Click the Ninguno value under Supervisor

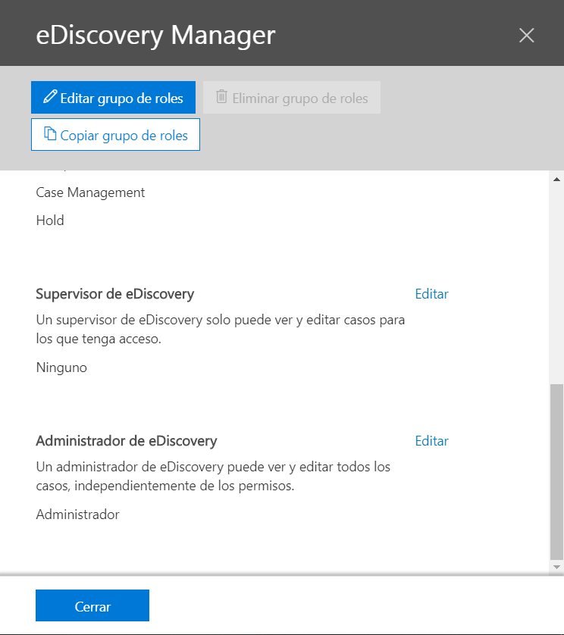tap(61, 368)
